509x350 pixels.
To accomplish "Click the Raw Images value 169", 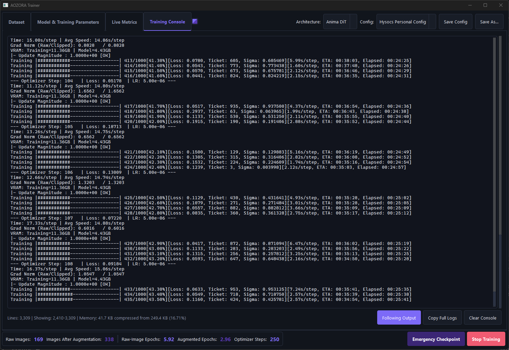I will pyautogui.click(x=38, y=339).
